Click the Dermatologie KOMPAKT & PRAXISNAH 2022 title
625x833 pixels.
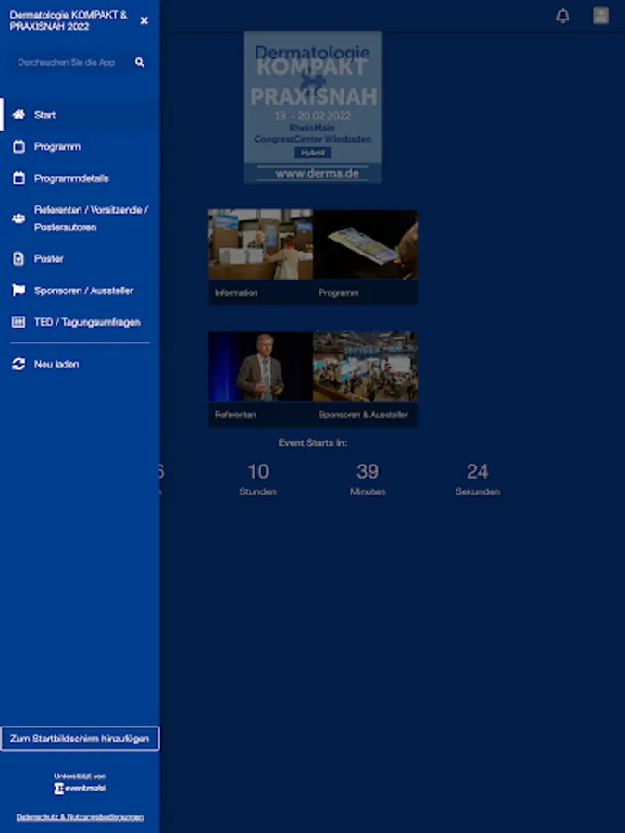[x=69, y=20]
